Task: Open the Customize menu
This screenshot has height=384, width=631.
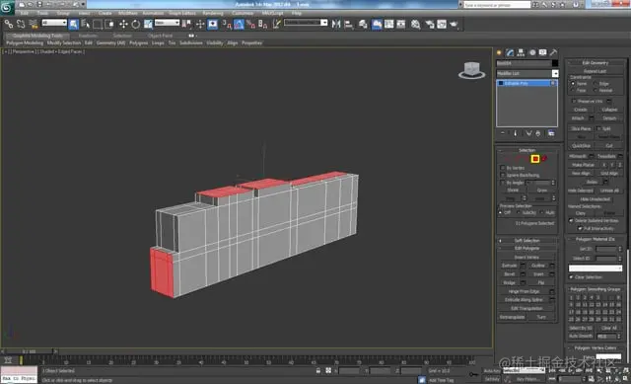Action: (243, 13)
